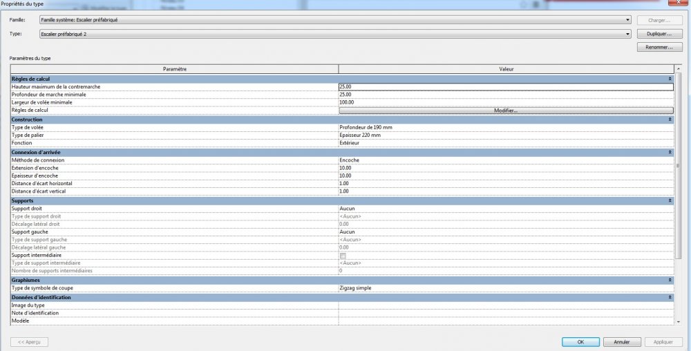This screenshot has height=351, width=691.
Task: Click the Hauteur maximum de la contremarche label
Action: (56, 87)
